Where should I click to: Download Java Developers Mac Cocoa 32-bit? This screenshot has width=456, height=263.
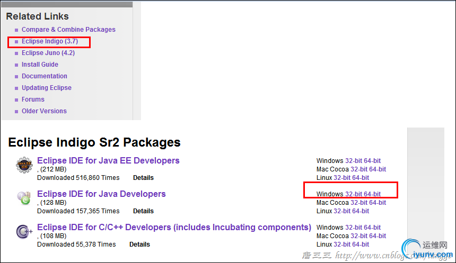click(x=359, y=203)
